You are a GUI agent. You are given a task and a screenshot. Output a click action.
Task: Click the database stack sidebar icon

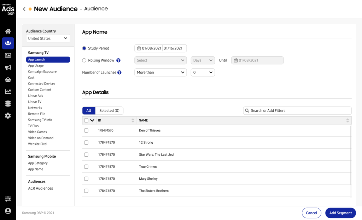[8, 104]
